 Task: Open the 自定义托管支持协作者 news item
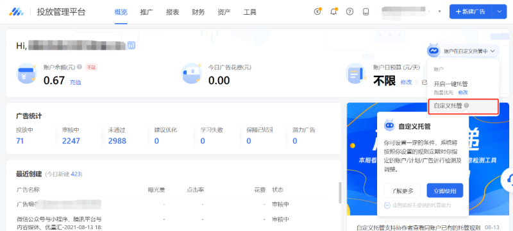tap(418, 227)
